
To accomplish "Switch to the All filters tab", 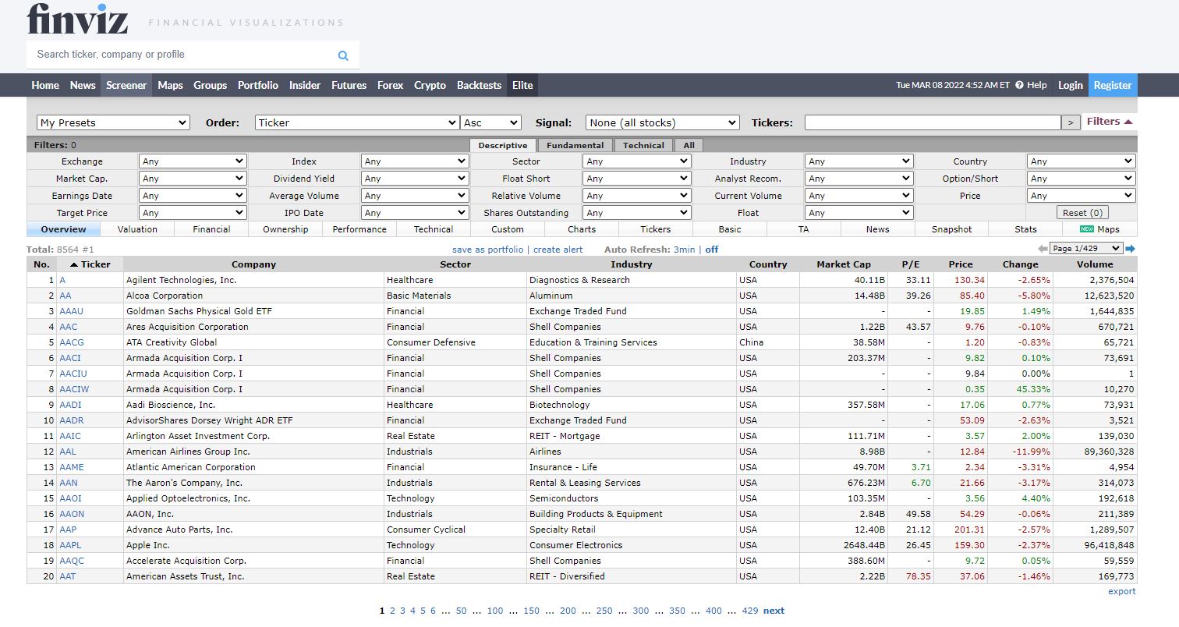I will (689, 145).
